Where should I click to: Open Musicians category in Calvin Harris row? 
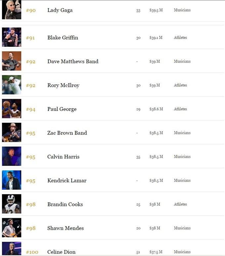coord(182,157)
